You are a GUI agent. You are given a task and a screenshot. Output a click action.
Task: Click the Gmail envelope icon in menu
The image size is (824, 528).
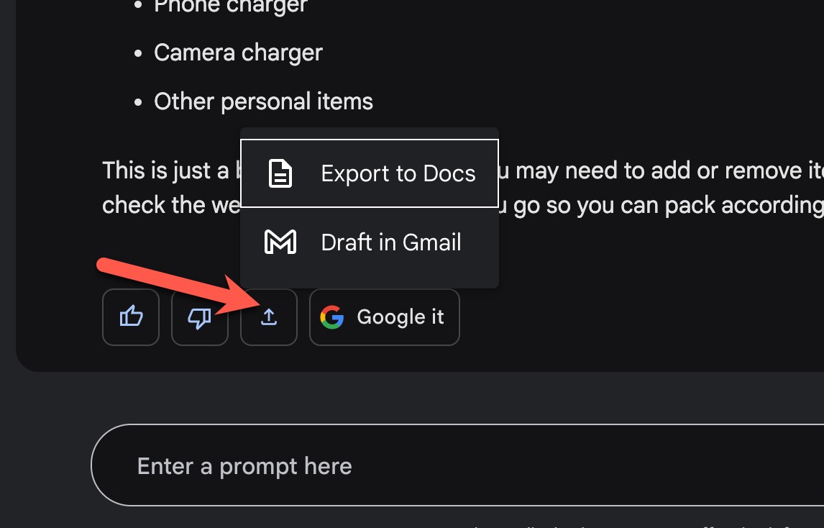coord(280,242)
